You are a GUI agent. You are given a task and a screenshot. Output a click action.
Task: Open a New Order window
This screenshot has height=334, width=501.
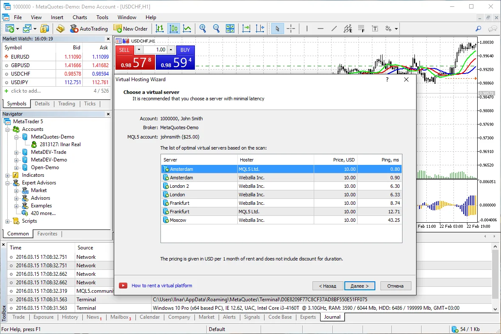click(x=130, y=28)
